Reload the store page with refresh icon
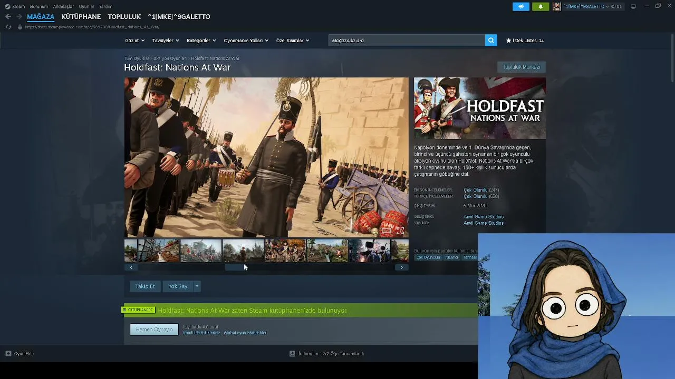Image resolution: width=675 pixels, height=379 pixels. (x=8, y=27)
